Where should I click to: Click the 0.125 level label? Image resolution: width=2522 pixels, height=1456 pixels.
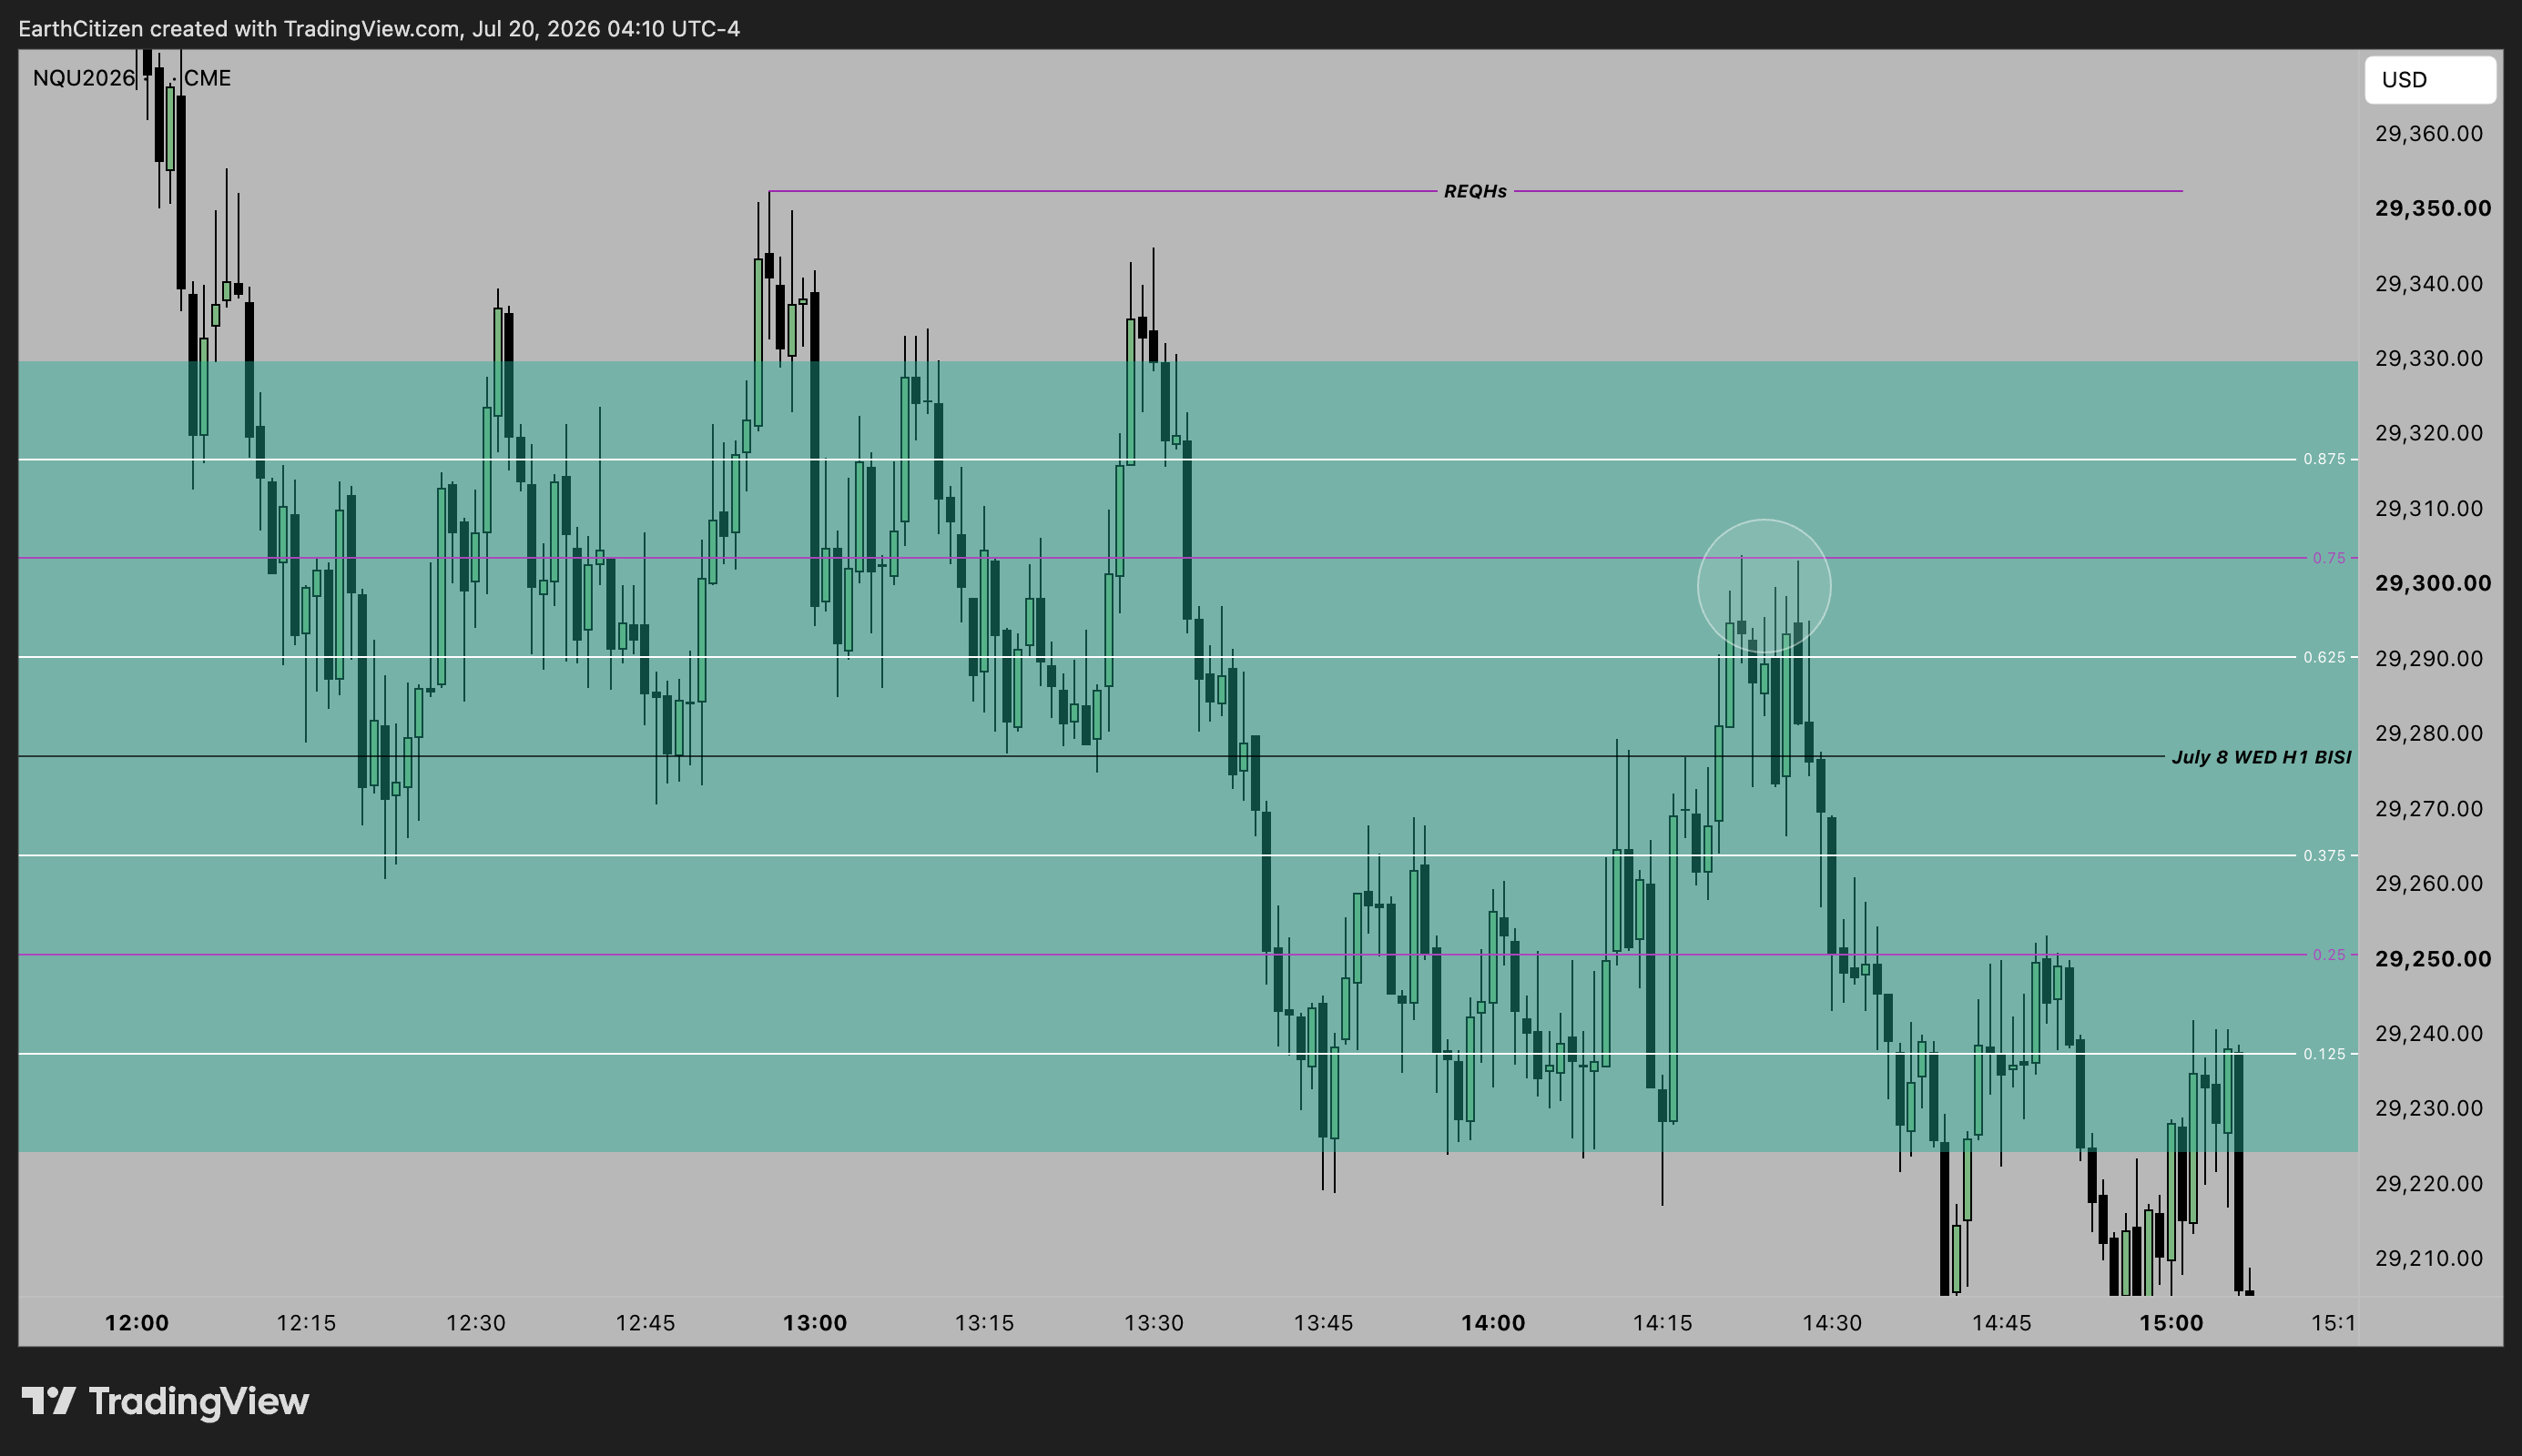point(2323,1054)
